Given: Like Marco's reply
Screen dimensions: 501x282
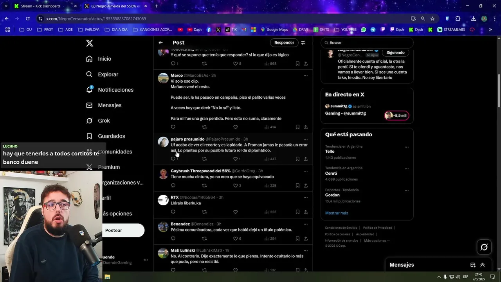Looking at the screenshot, I should click(x=235, y=127).
